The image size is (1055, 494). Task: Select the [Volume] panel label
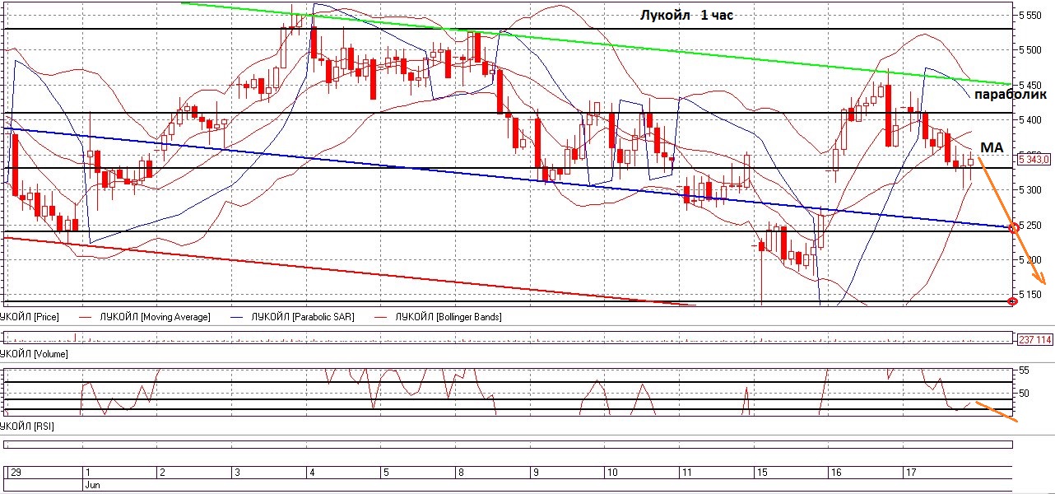click(34, 354)
